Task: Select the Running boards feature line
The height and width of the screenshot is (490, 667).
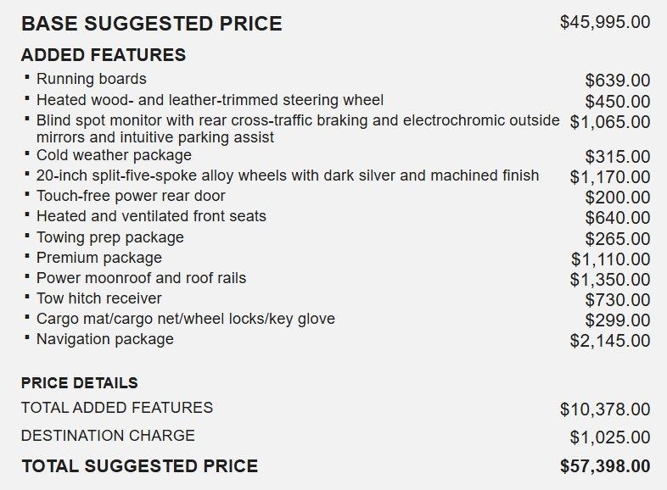Action: tap(91, 79)
